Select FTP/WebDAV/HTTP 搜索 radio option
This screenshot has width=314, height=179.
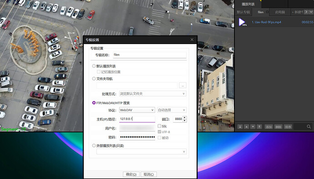click(x=94, y=103)
